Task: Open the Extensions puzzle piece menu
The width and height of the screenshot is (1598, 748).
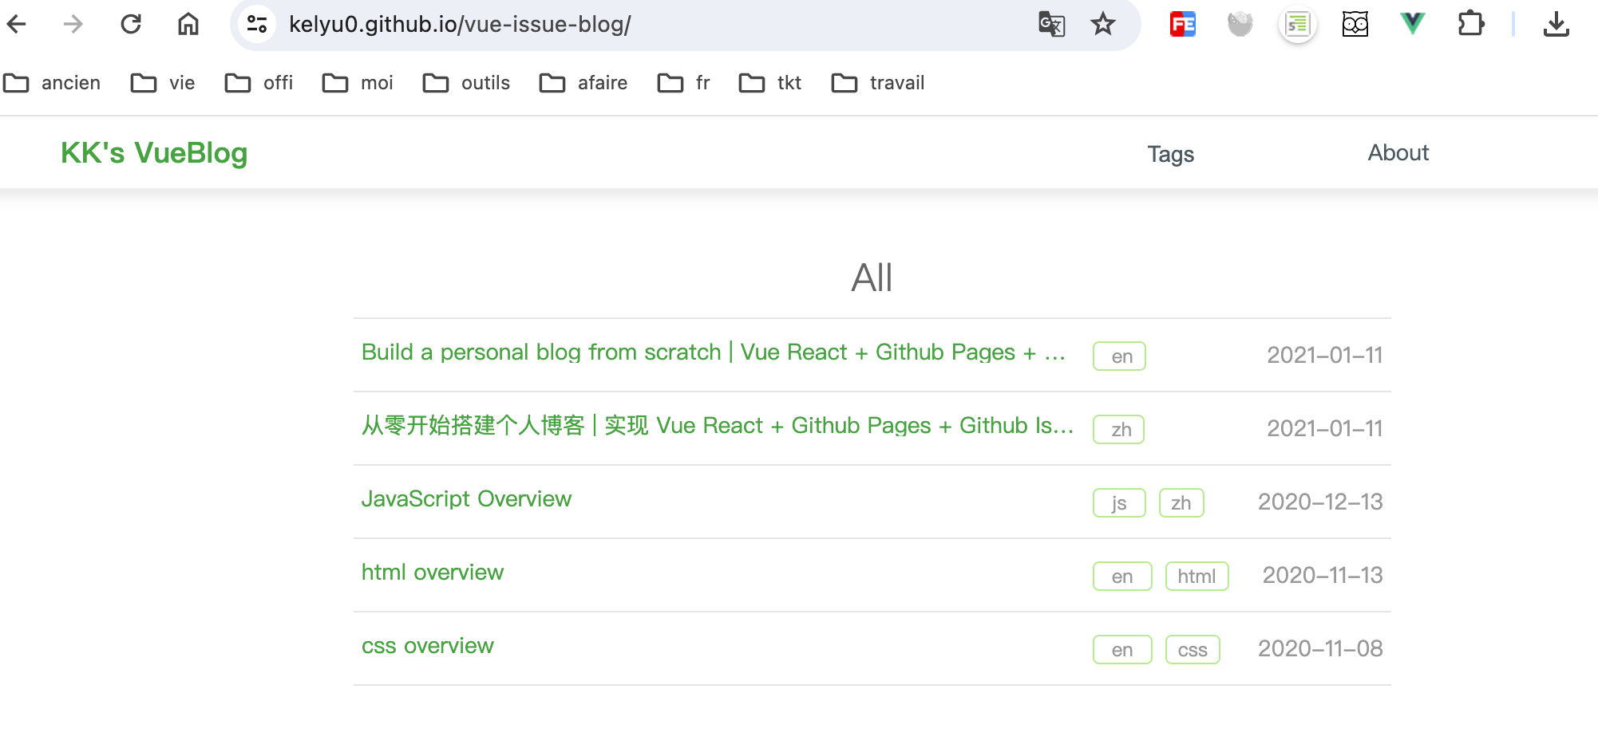Action: [x=1470, y=24]
